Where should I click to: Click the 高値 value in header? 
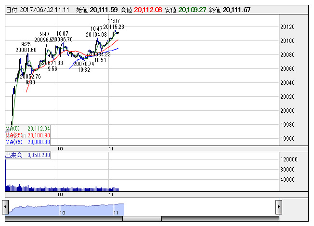pyautogui.click(x=148, y=10)
